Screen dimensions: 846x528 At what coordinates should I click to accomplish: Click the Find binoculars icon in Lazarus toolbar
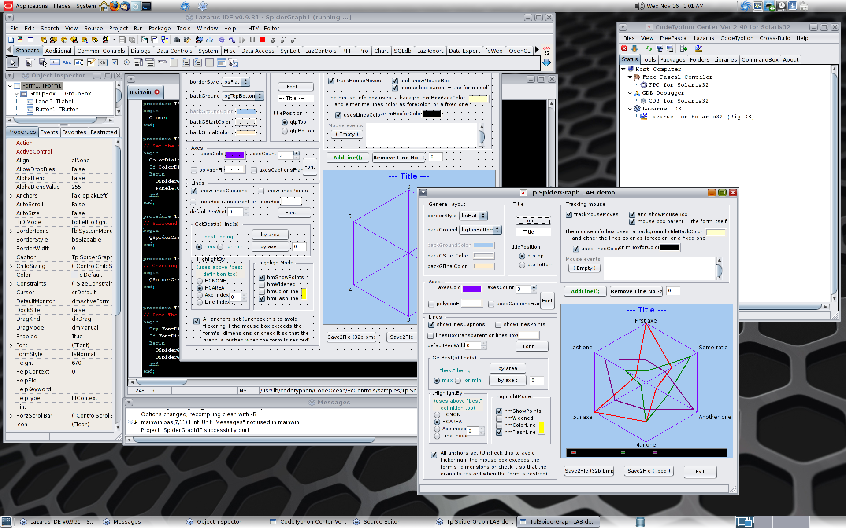pyautogui.click(x=177, y=40)
